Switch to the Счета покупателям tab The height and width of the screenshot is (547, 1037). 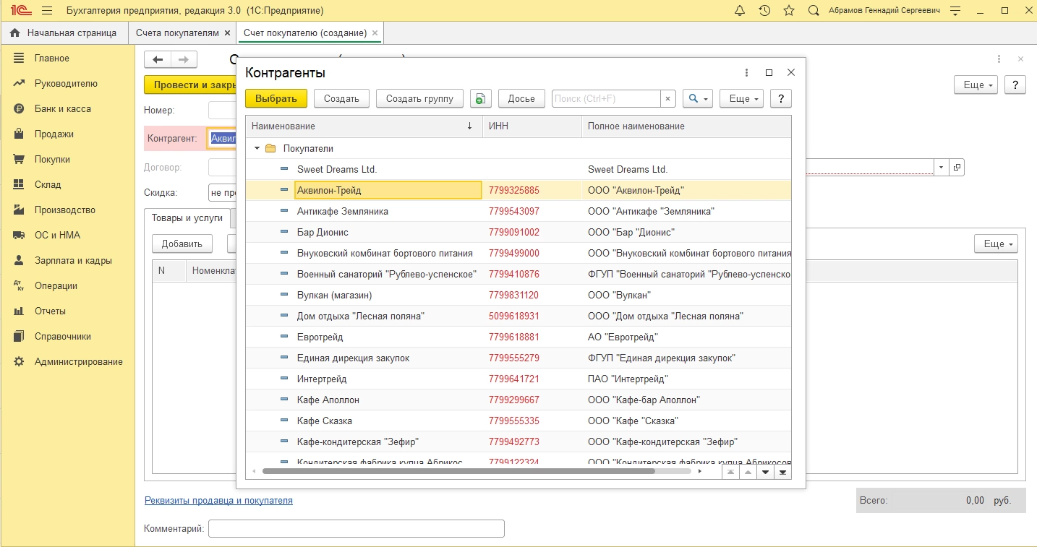tap(177, 33)
